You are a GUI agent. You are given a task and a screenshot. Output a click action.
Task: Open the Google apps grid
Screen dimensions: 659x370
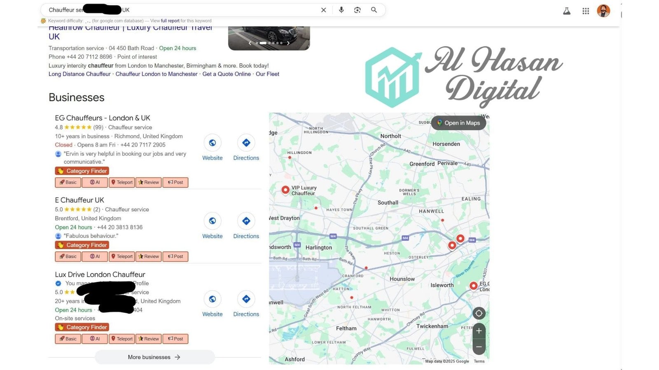(585, 11)
